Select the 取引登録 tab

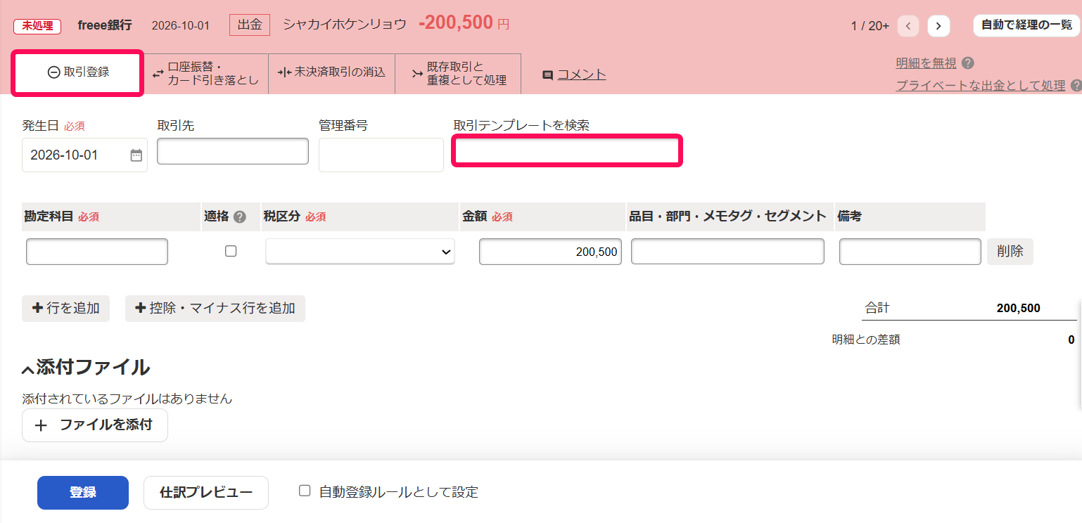[x=78, y=72]
